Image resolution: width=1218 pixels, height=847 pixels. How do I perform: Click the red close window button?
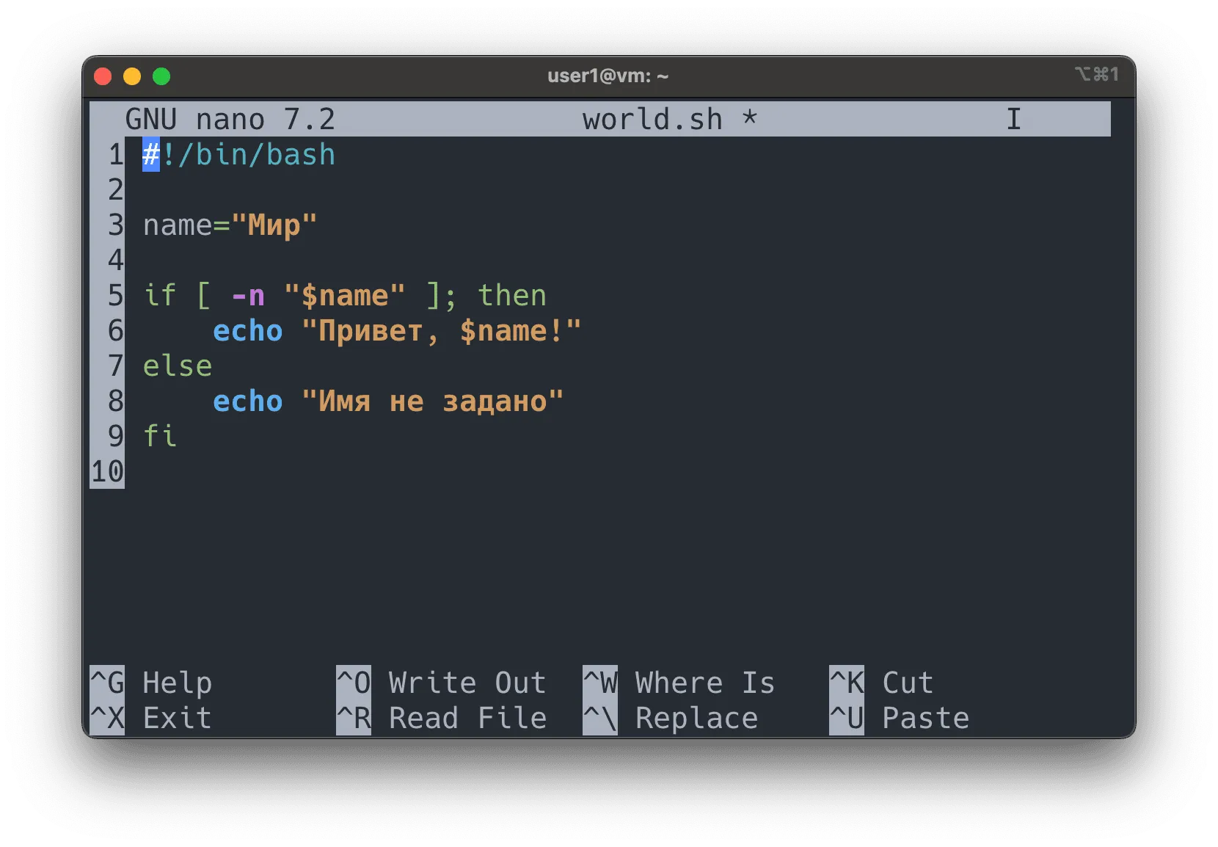click(x=103, y=76)
